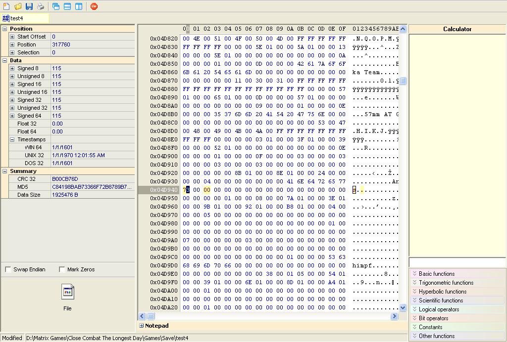Expand the Signed 8 row

(x=12, y=68)
